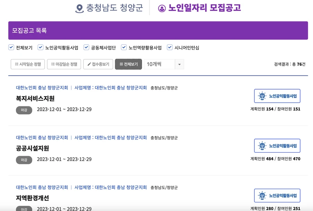Click the 10개씩 combo box field
This screenshot has width=313, height=211.
(x=164, y=64)
